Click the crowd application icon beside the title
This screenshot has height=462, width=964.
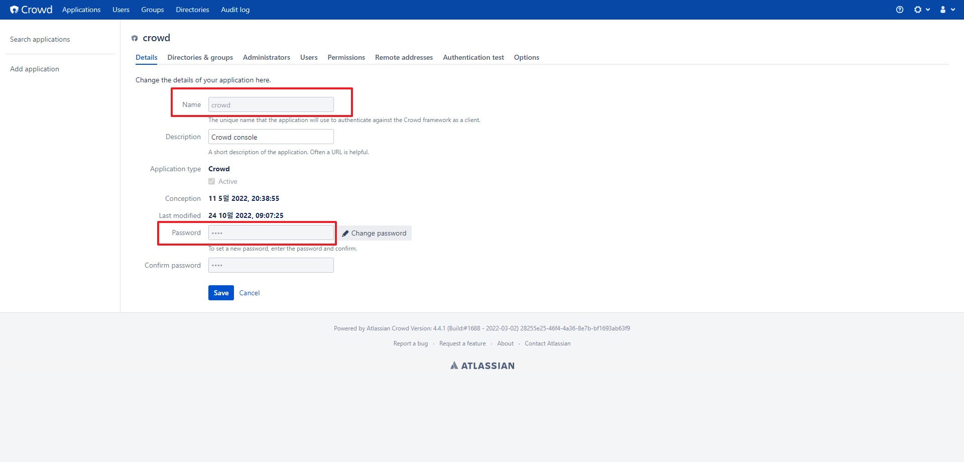135,38
